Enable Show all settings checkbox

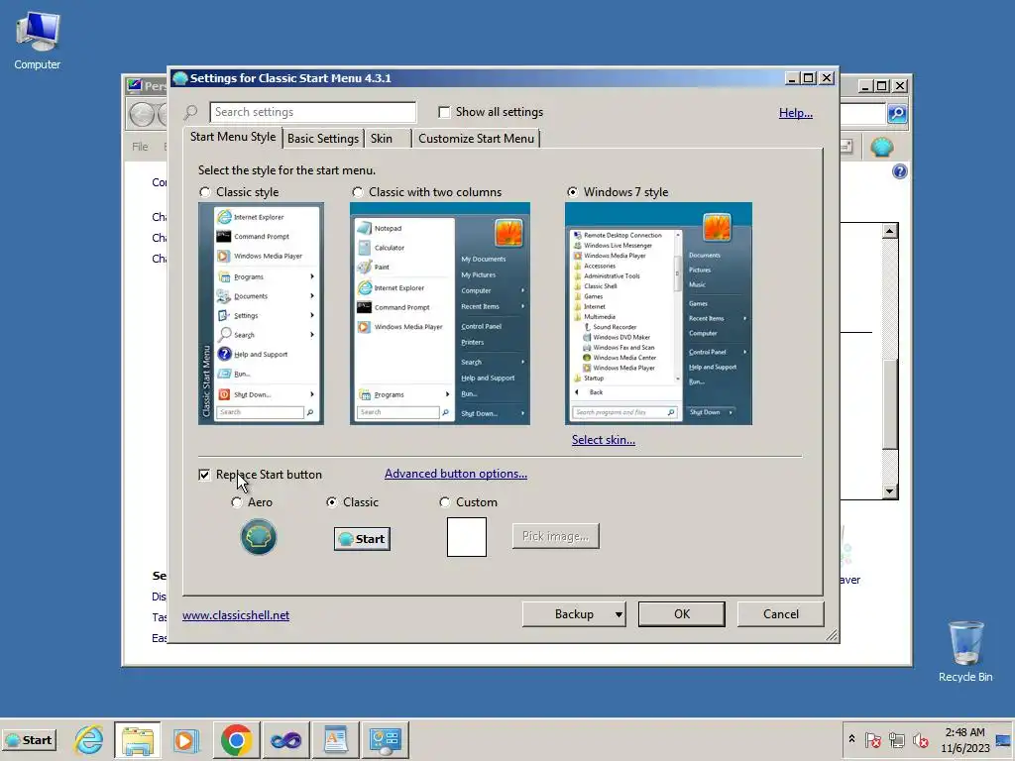point(444,112)
